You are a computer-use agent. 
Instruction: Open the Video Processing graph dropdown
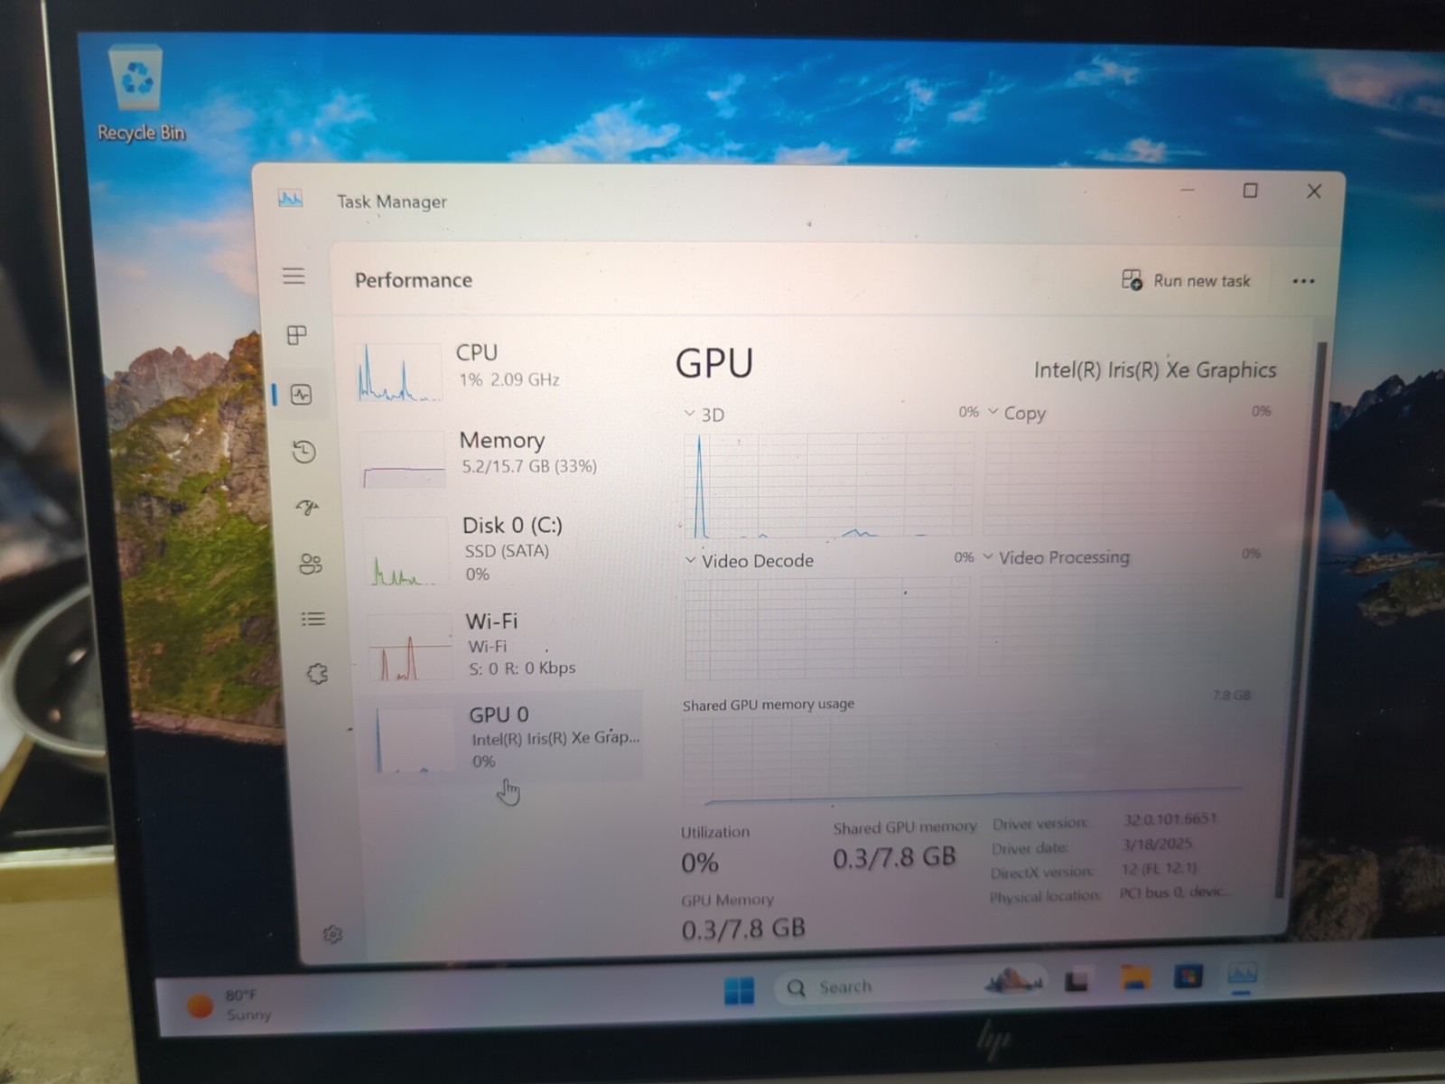(x=1056, y=557)
